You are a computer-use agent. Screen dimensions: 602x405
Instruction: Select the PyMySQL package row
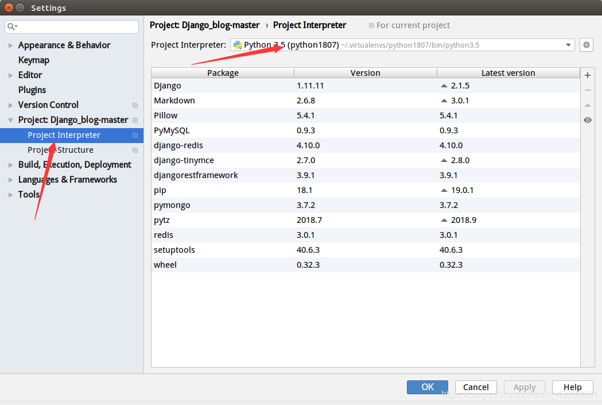pyautogui.click(x=366, y=130)
